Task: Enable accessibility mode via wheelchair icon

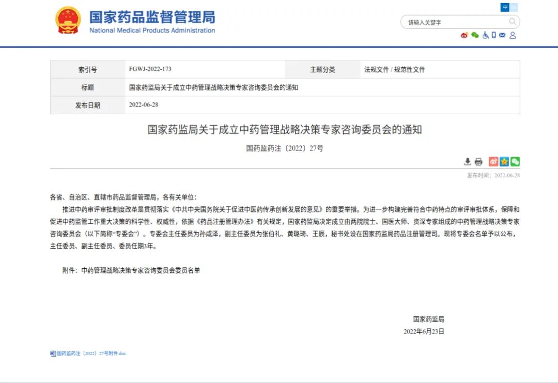Action: pos(486,35)
